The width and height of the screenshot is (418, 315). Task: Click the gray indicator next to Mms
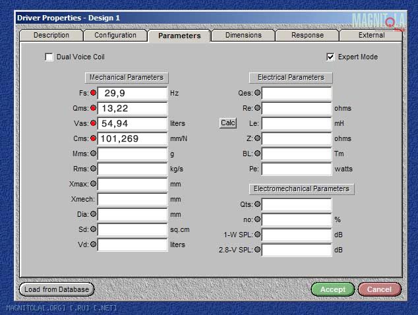click(93, 154)
